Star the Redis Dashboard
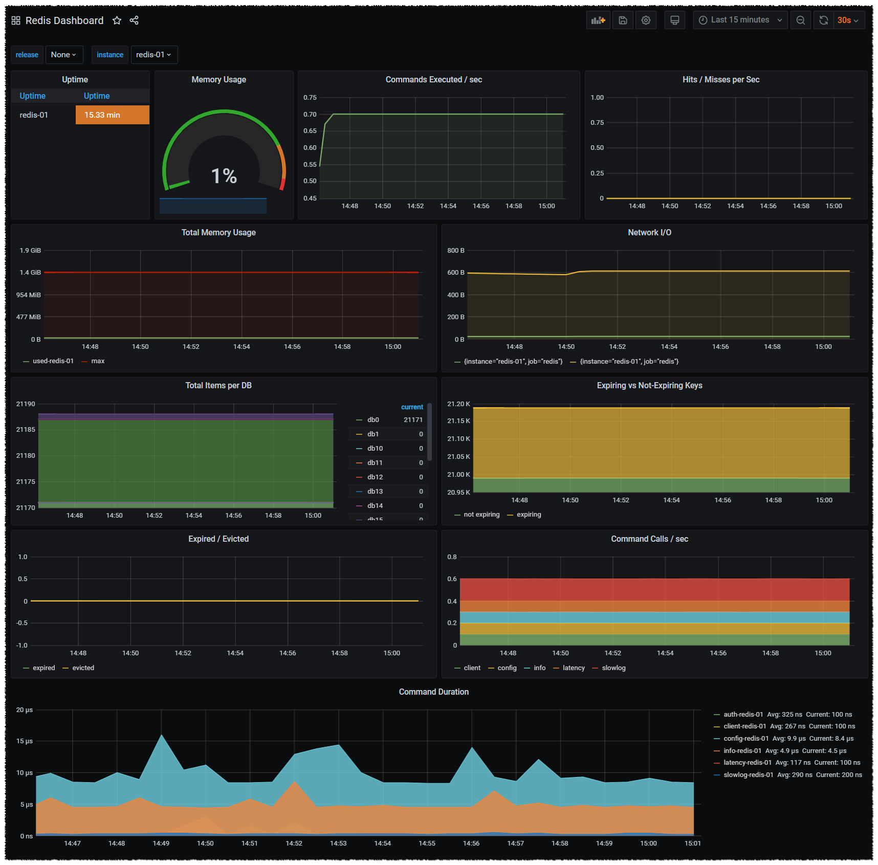 click(x=117, y=20)
